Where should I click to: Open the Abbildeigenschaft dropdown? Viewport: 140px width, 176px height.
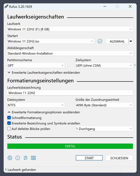(x=70, y=53)
